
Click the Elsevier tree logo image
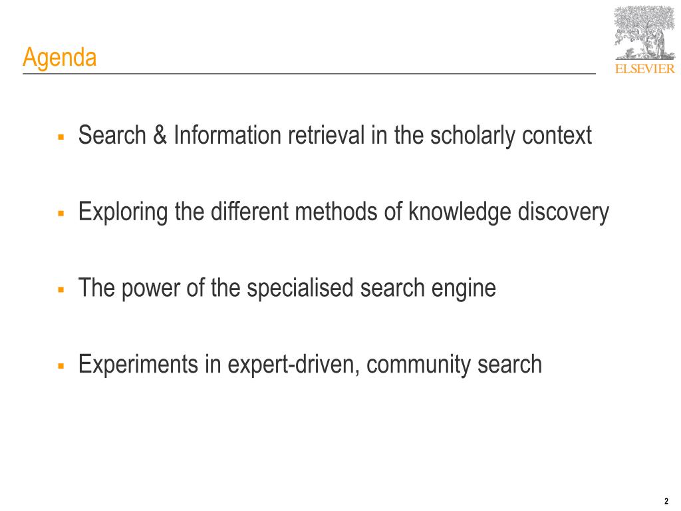coord(644,33)
